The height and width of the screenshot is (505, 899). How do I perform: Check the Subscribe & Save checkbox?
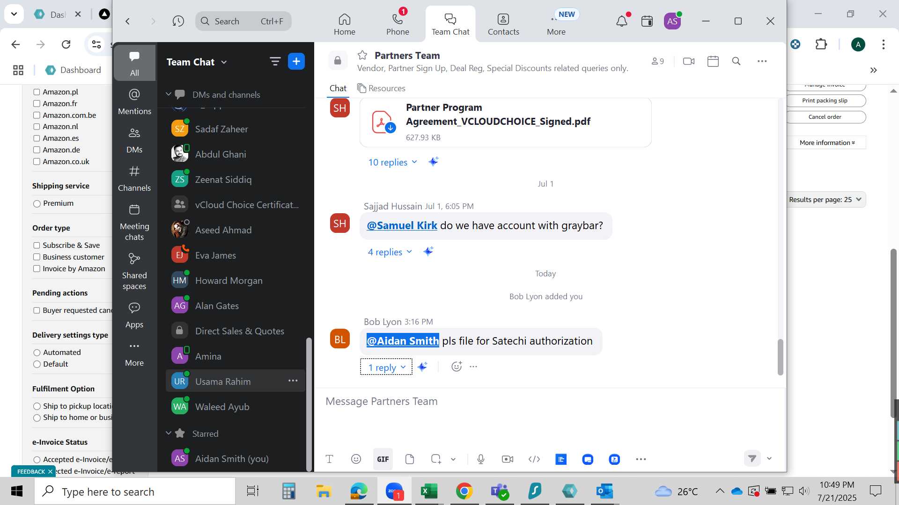37,245
